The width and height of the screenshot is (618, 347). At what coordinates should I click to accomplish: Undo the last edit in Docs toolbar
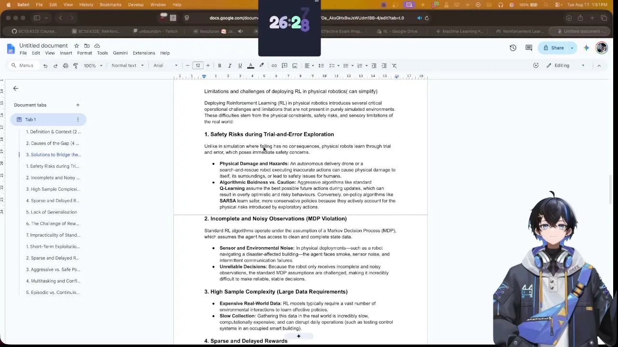[45, 66]
